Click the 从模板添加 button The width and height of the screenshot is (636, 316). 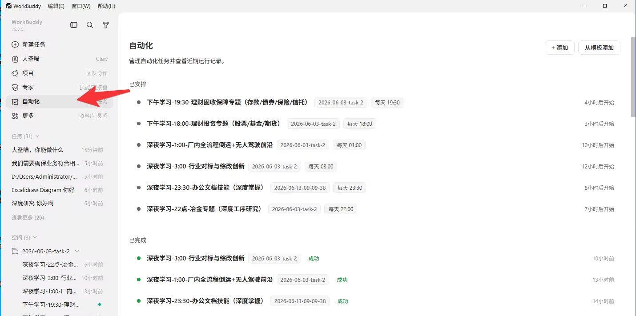click(599, 48)
